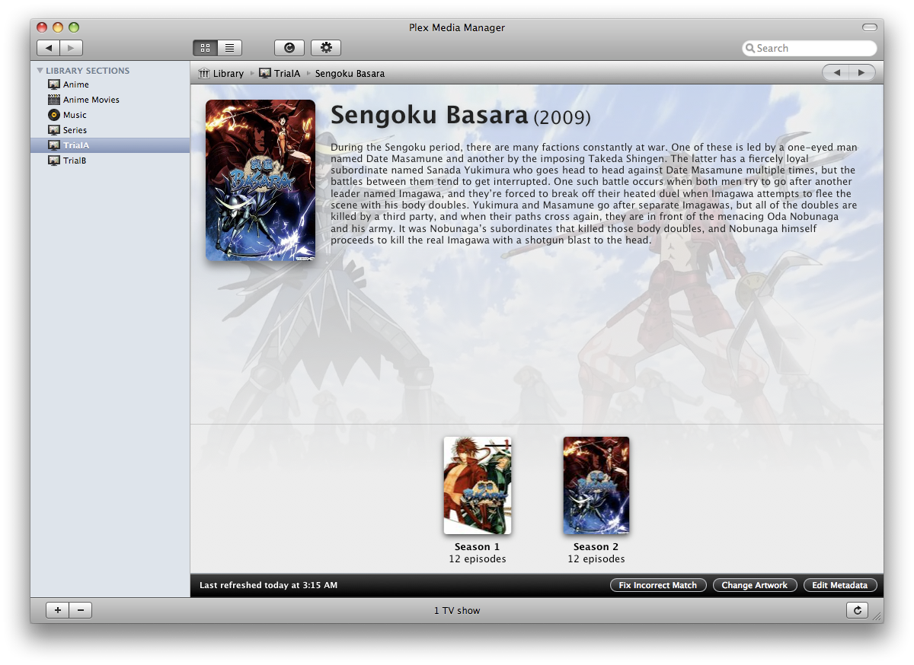Select the Anime Movies library section
The width and height of the screenshot is (914, 665).
[x=110, y=100]
